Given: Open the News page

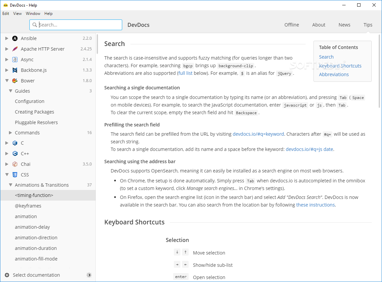Looking at the screenshot, I should click(344, 25).
